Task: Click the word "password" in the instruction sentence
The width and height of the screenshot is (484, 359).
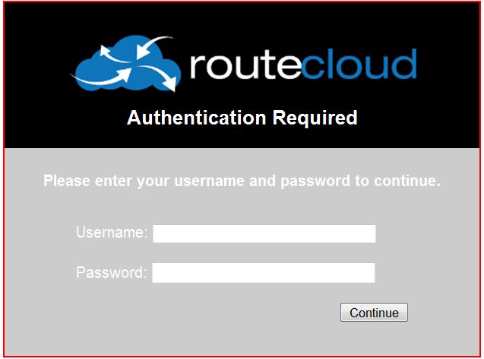Action: pos(315,181)
